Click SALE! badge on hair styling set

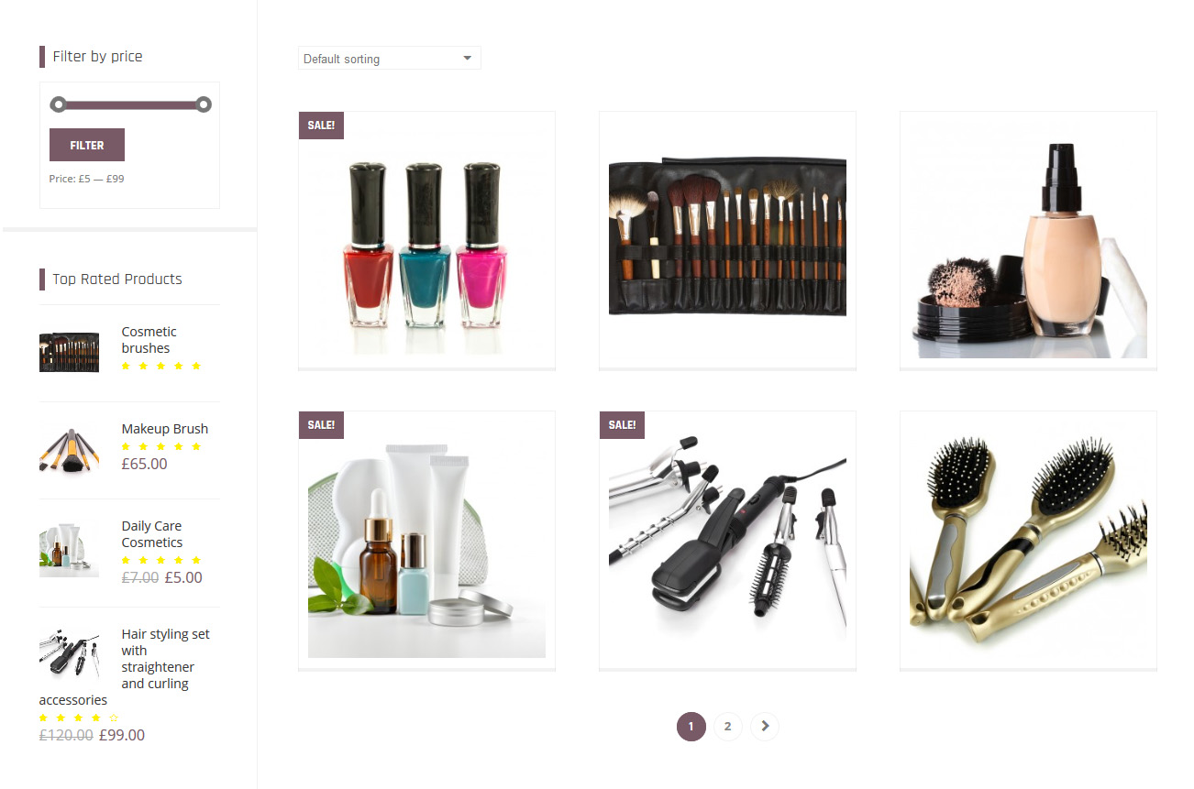click(x=622, y=425)
